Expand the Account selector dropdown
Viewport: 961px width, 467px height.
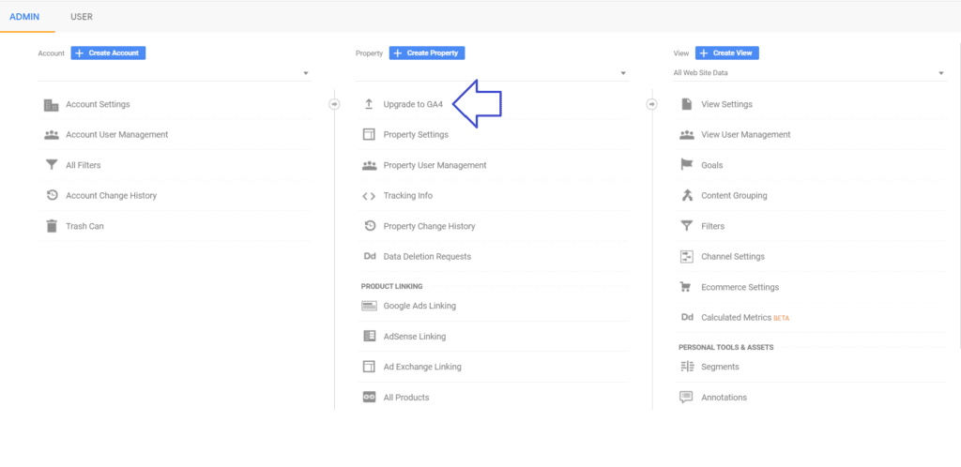click(306, 73)
